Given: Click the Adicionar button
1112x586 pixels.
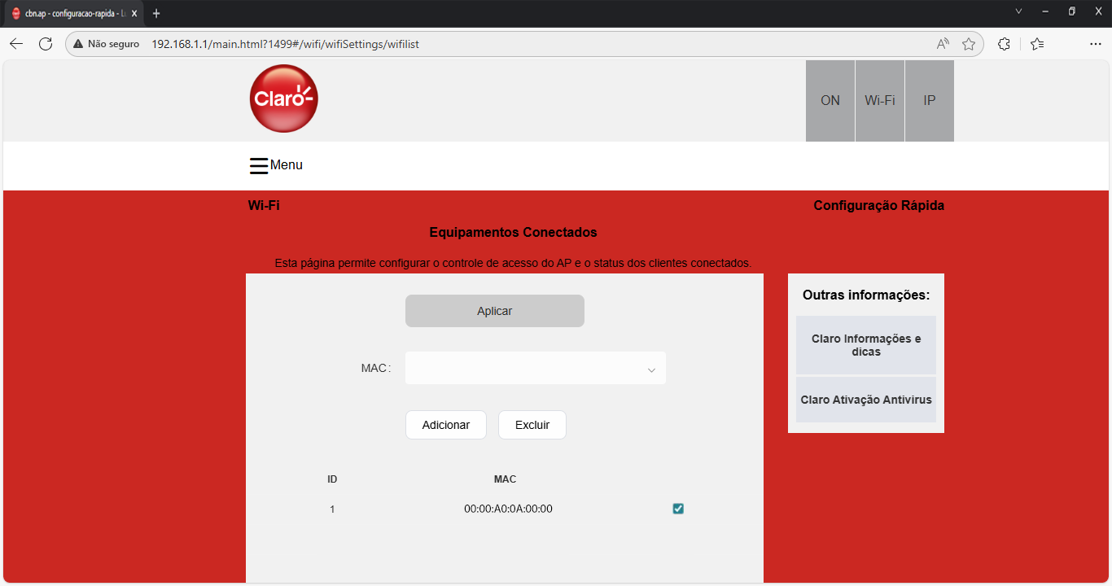Looking at the screenshot, I should (x=445, y=425).
